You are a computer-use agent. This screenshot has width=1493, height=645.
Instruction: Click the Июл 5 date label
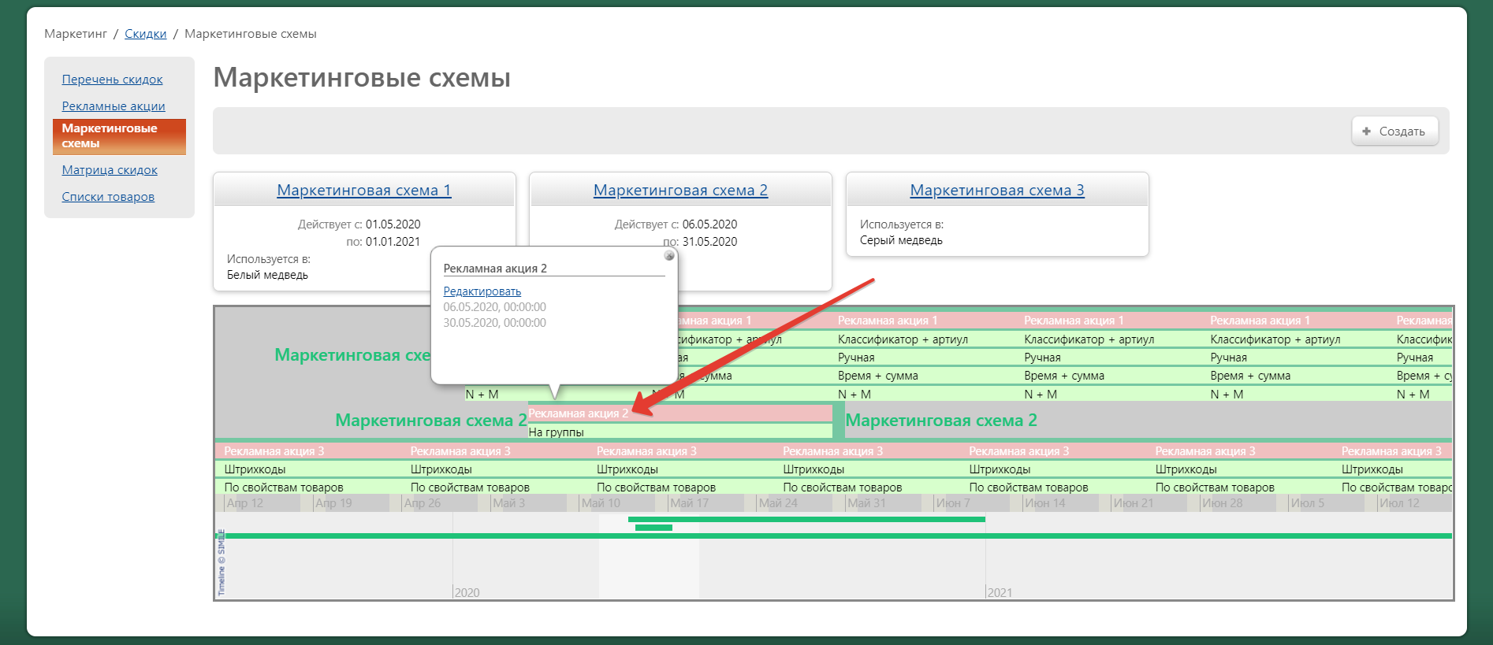[1308, 503]
